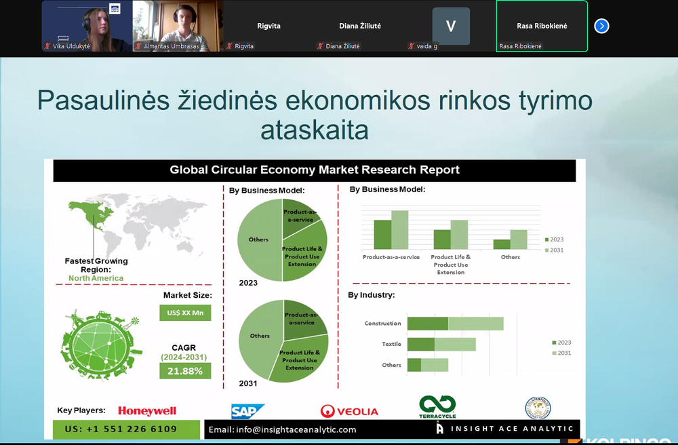Click Almantas Umbrasas's muted microphone icon
The height and width of the screenshot is (445, 678).
click(138, 46)
